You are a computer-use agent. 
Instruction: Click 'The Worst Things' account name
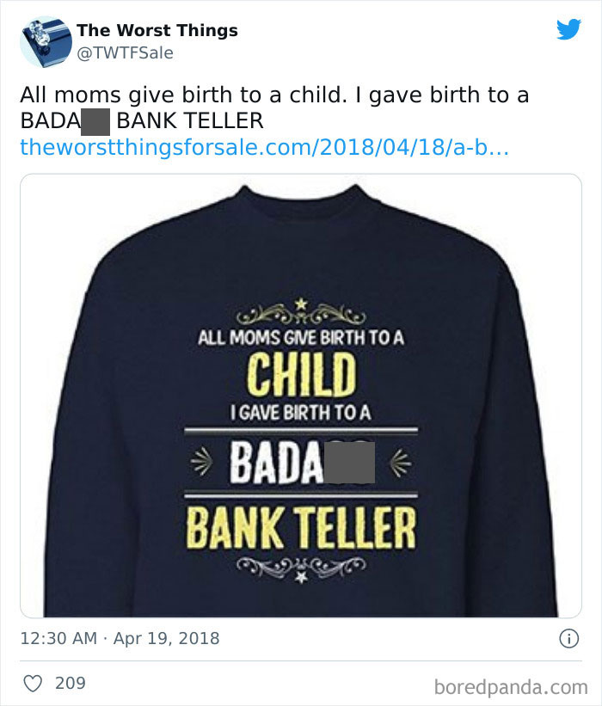click(x=157, y=29)
